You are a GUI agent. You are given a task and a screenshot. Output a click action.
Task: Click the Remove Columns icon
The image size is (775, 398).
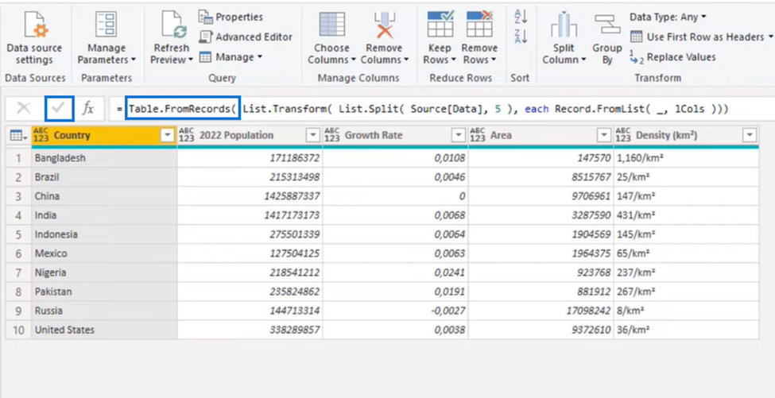(x=384, y=24)
